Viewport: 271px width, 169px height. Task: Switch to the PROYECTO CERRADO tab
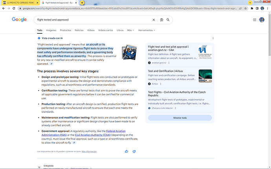click(20, 3)
